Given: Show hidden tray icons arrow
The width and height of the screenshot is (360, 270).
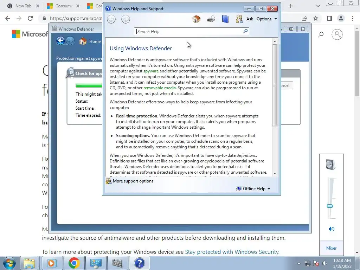Looking at the screenshot, I should [x=299, y=263].
